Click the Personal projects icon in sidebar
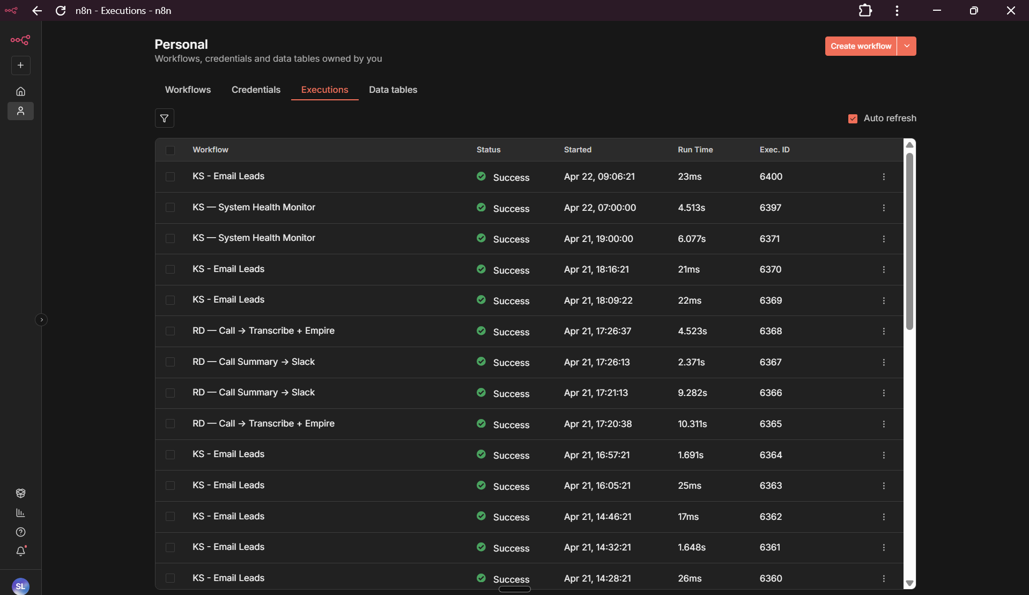Image resolution: width=1029 pixels, height=595 pixels. (x=20, y=111)
